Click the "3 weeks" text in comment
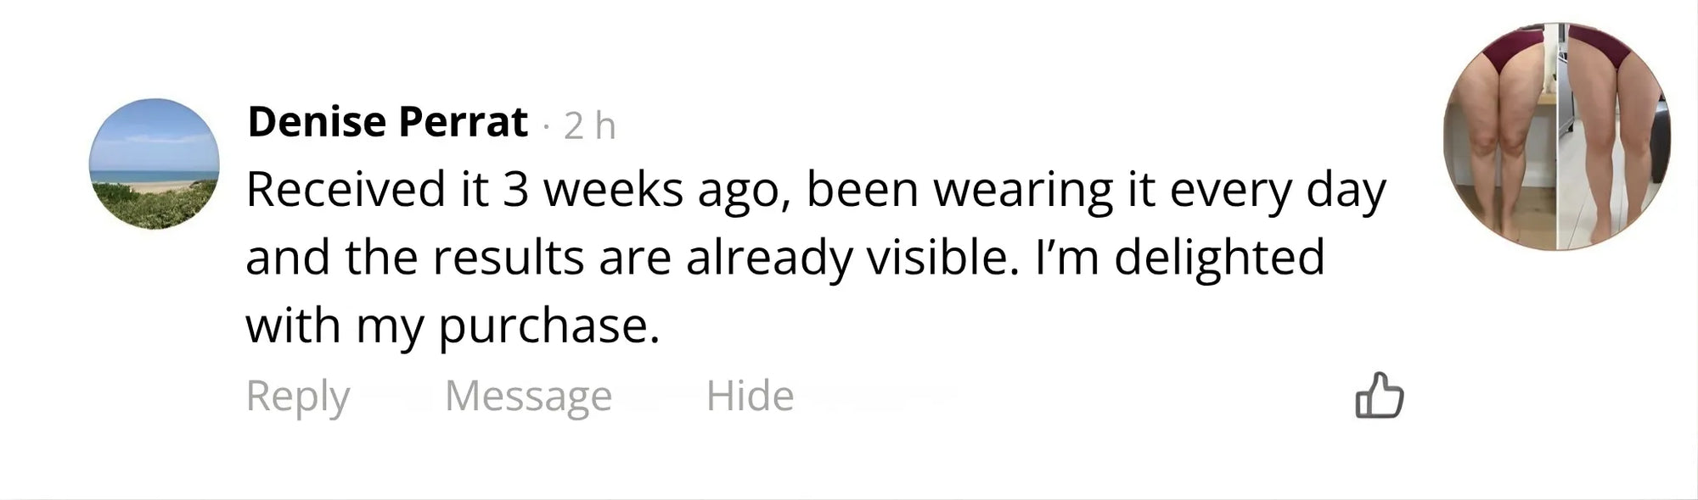This screenshot has height=500, width=1698. 593,189
